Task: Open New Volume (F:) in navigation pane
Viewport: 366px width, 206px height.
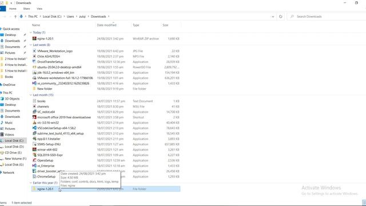Action: (x=15, y=159)
